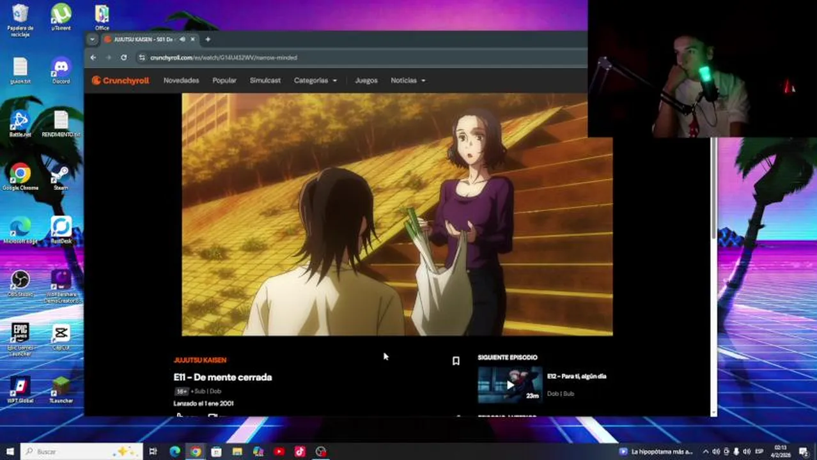Screen dimensions: 817x460
Task: Open a new Chrome tab
Action: [x=208, y=40]
